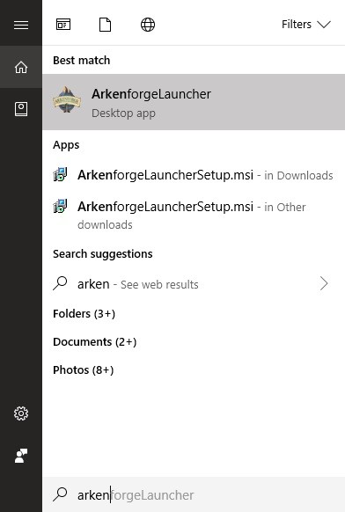Expand the Filters dropdown

[x=306, y=25]
